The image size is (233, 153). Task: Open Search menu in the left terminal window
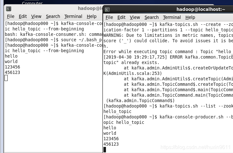(53, 16)
